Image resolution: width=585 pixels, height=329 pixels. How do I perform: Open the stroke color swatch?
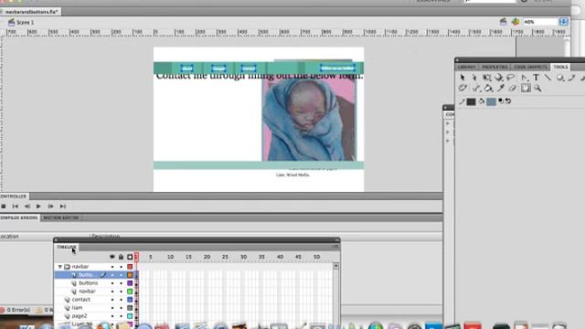point(472,101)
